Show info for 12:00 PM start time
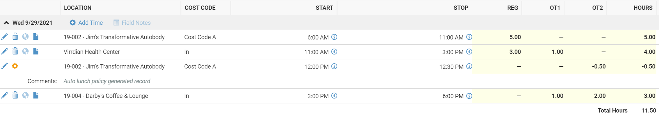Image resolution: width=659 pixels, height=121 pixels. pyautogui.click(x=334, y=67)
